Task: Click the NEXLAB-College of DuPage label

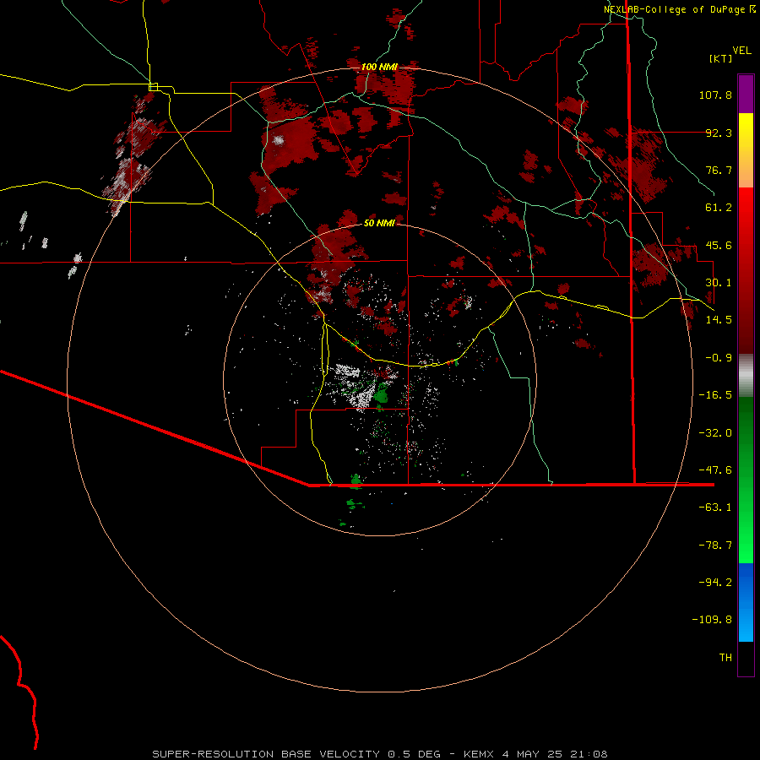Action: [679, 9]
